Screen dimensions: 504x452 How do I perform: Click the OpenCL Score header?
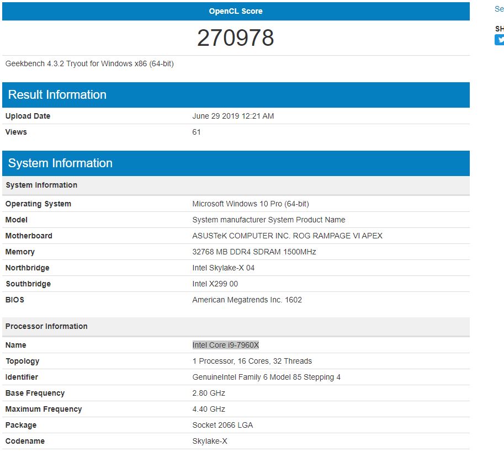pos(236,11)
